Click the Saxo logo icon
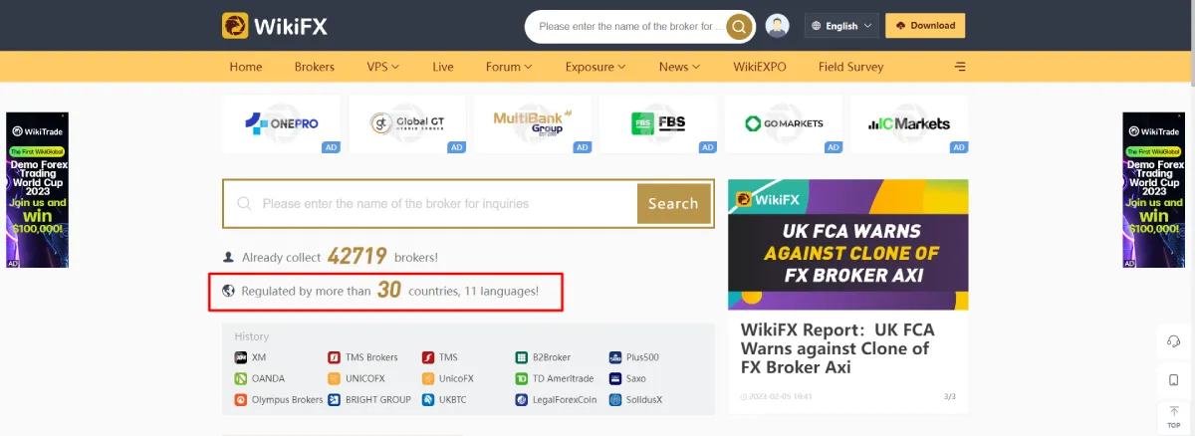This screenshot has width=1195, height=436. pos(614,378)
